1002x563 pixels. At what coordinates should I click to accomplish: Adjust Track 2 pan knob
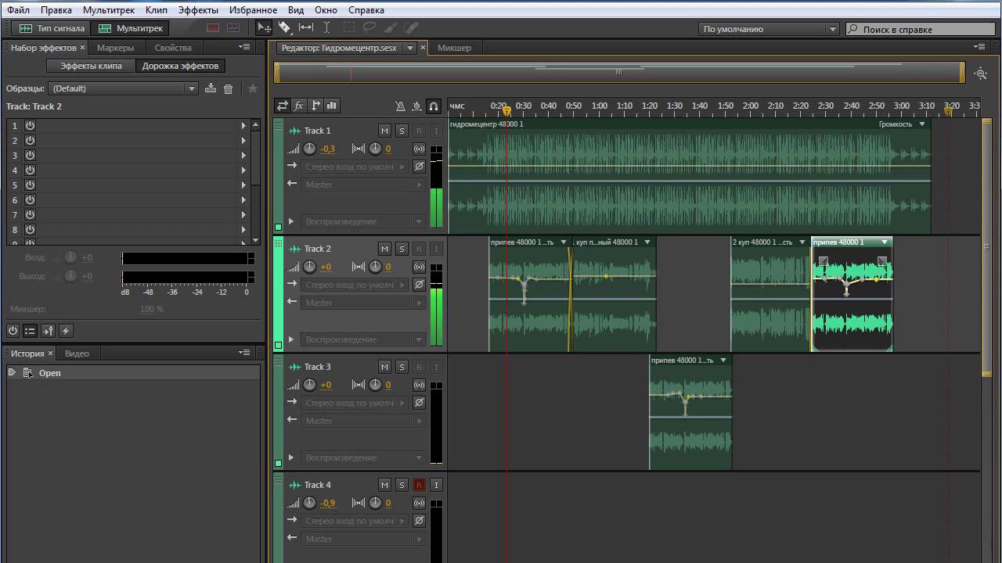(x=376, y=267)
